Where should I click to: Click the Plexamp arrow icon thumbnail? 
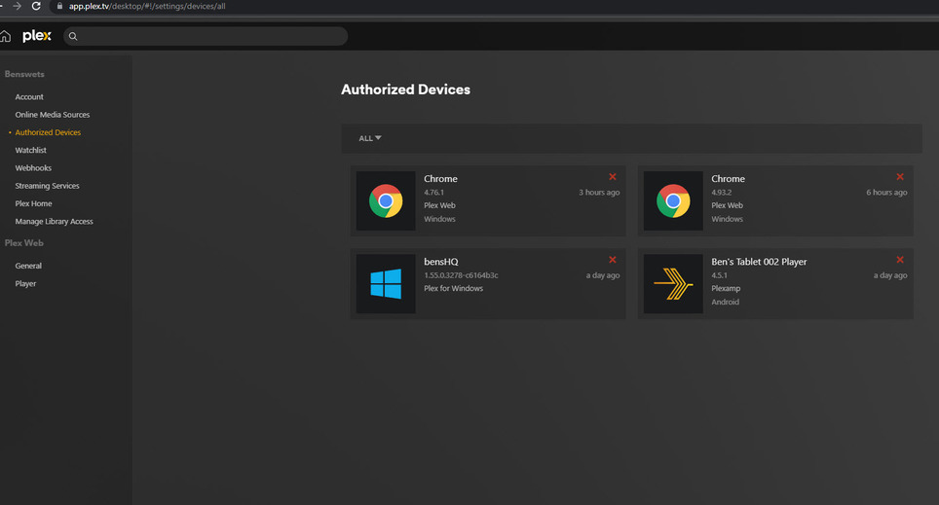[x=673, y=283]
